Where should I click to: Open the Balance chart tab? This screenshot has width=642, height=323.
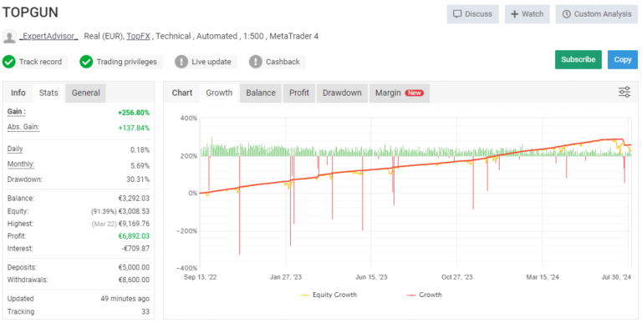pyautogui.click(x=261, y=93)
